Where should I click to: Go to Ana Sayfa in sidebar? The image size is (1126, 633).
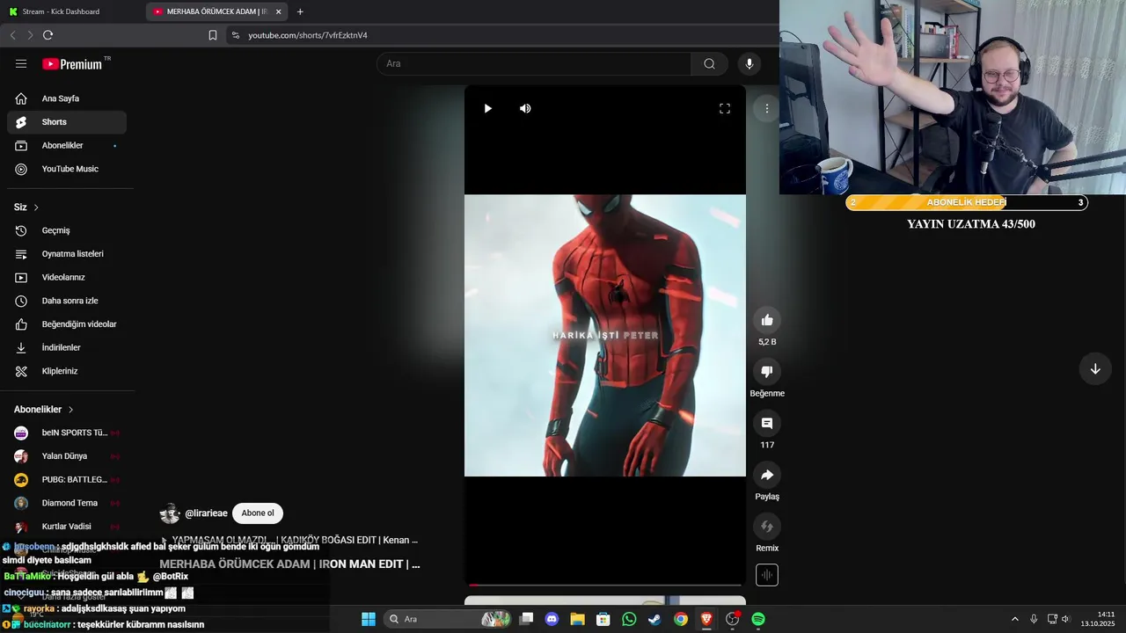click(x=67, y=98)
